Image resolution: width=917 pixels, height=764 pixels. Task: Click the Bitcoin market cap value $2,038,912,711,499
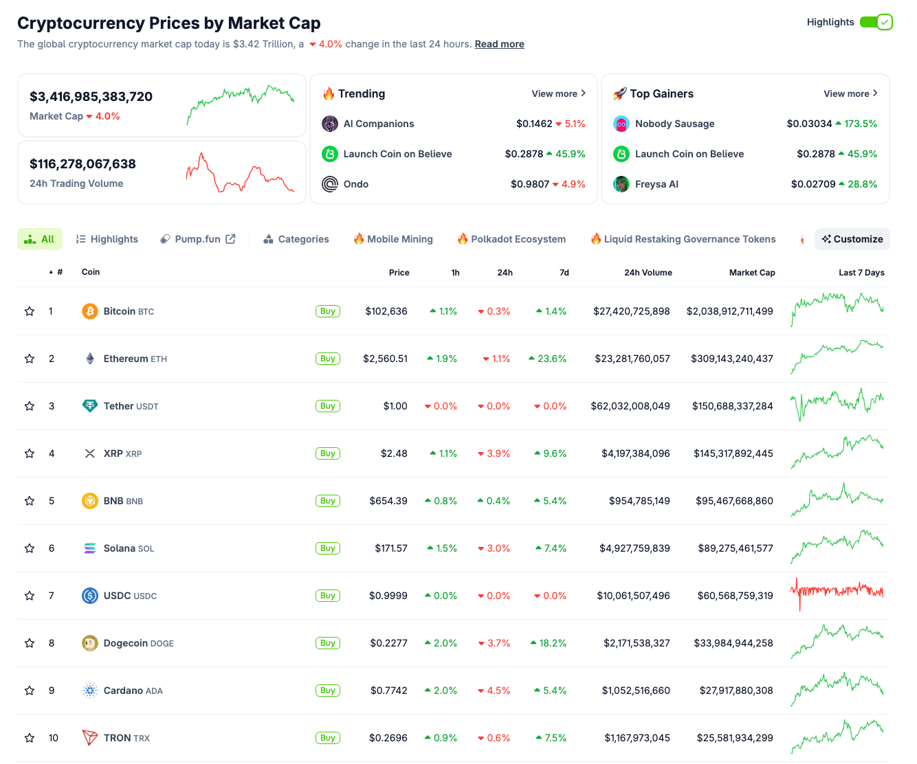tap(730, 311)
